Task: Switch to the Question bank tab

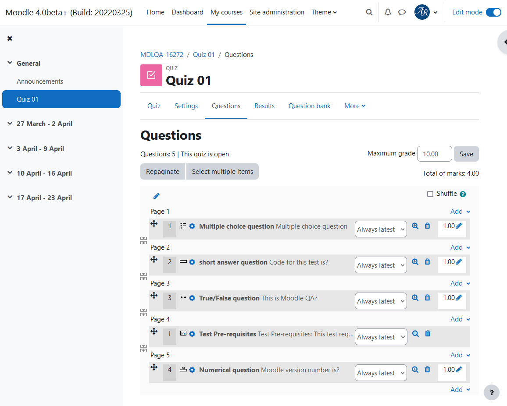Action: (309, 106)
